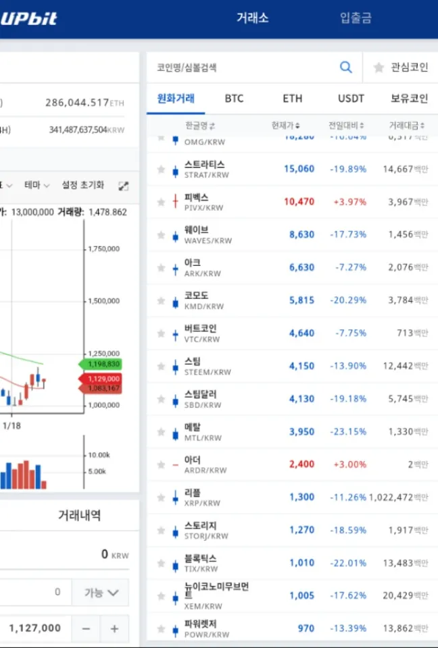This screenshot has height=648, width=438.
Task: Click the red 1,129,000 price label
Action: 100,379
